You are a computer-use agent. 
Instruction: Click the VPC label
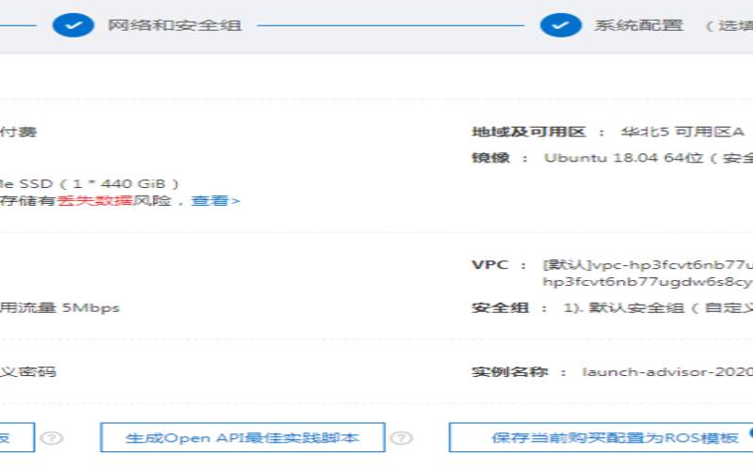coord(489,265)
